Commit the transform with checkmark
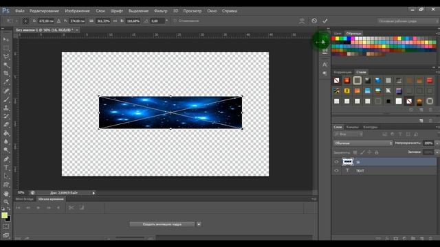 click(x=325, y=21)
